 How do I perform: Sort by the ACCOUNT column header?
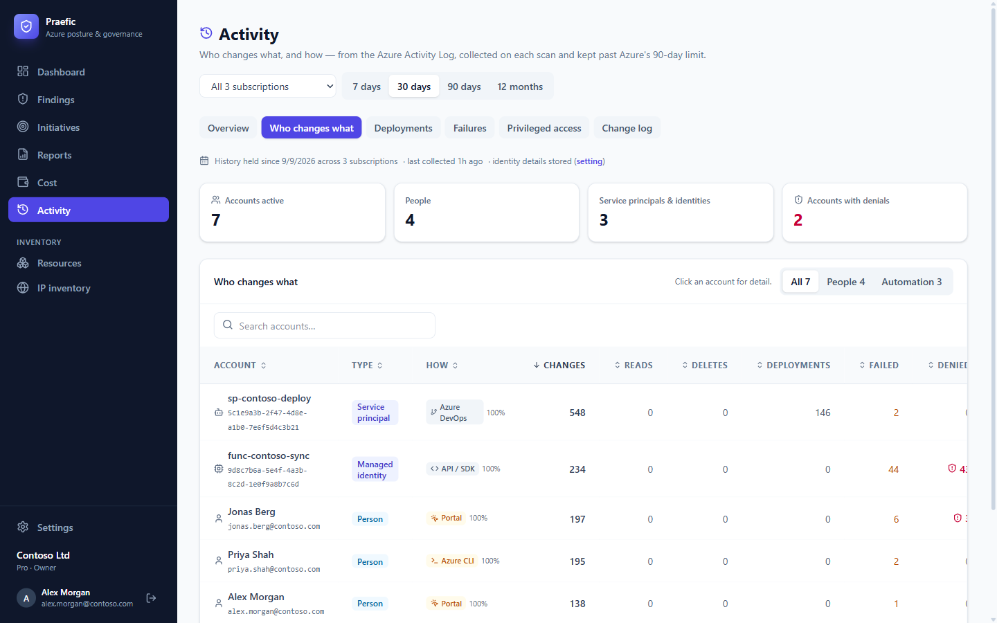(240, 365)
